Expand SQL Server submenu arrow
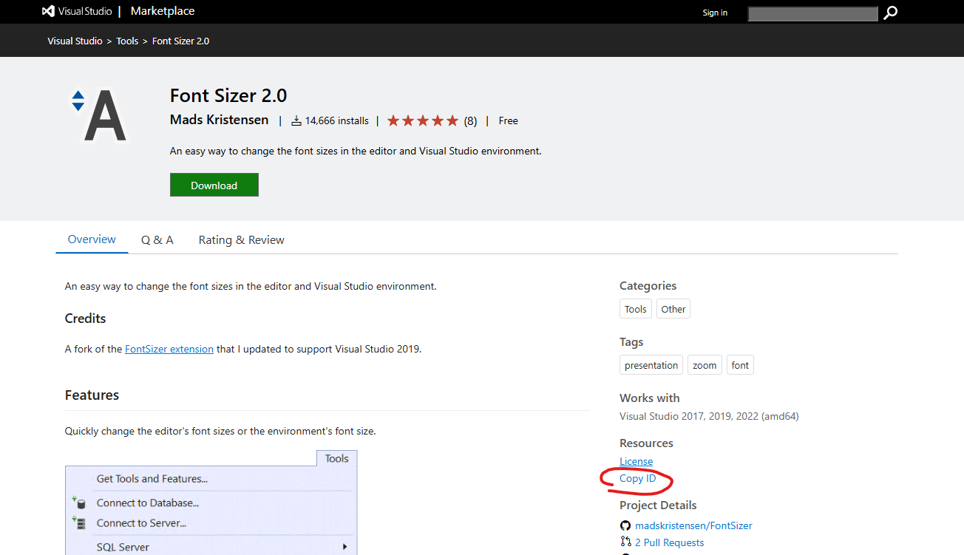 (x=344, y=547)
